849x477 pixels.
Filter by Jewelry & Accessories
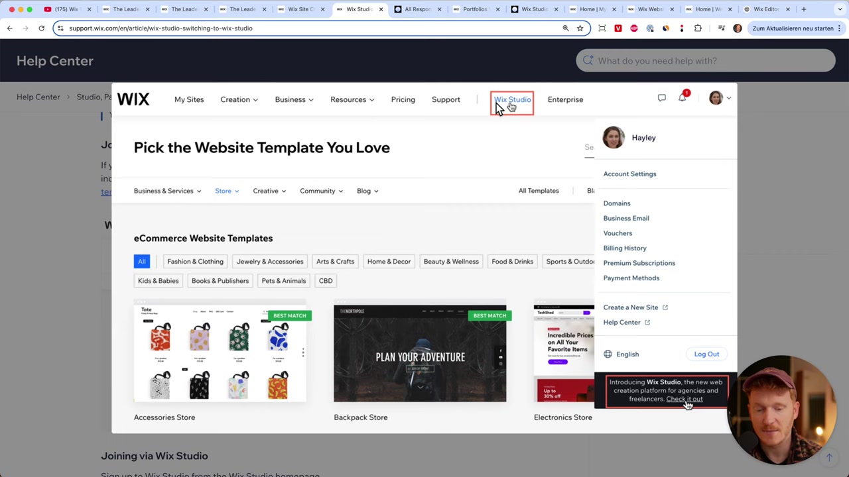point(270,262)
